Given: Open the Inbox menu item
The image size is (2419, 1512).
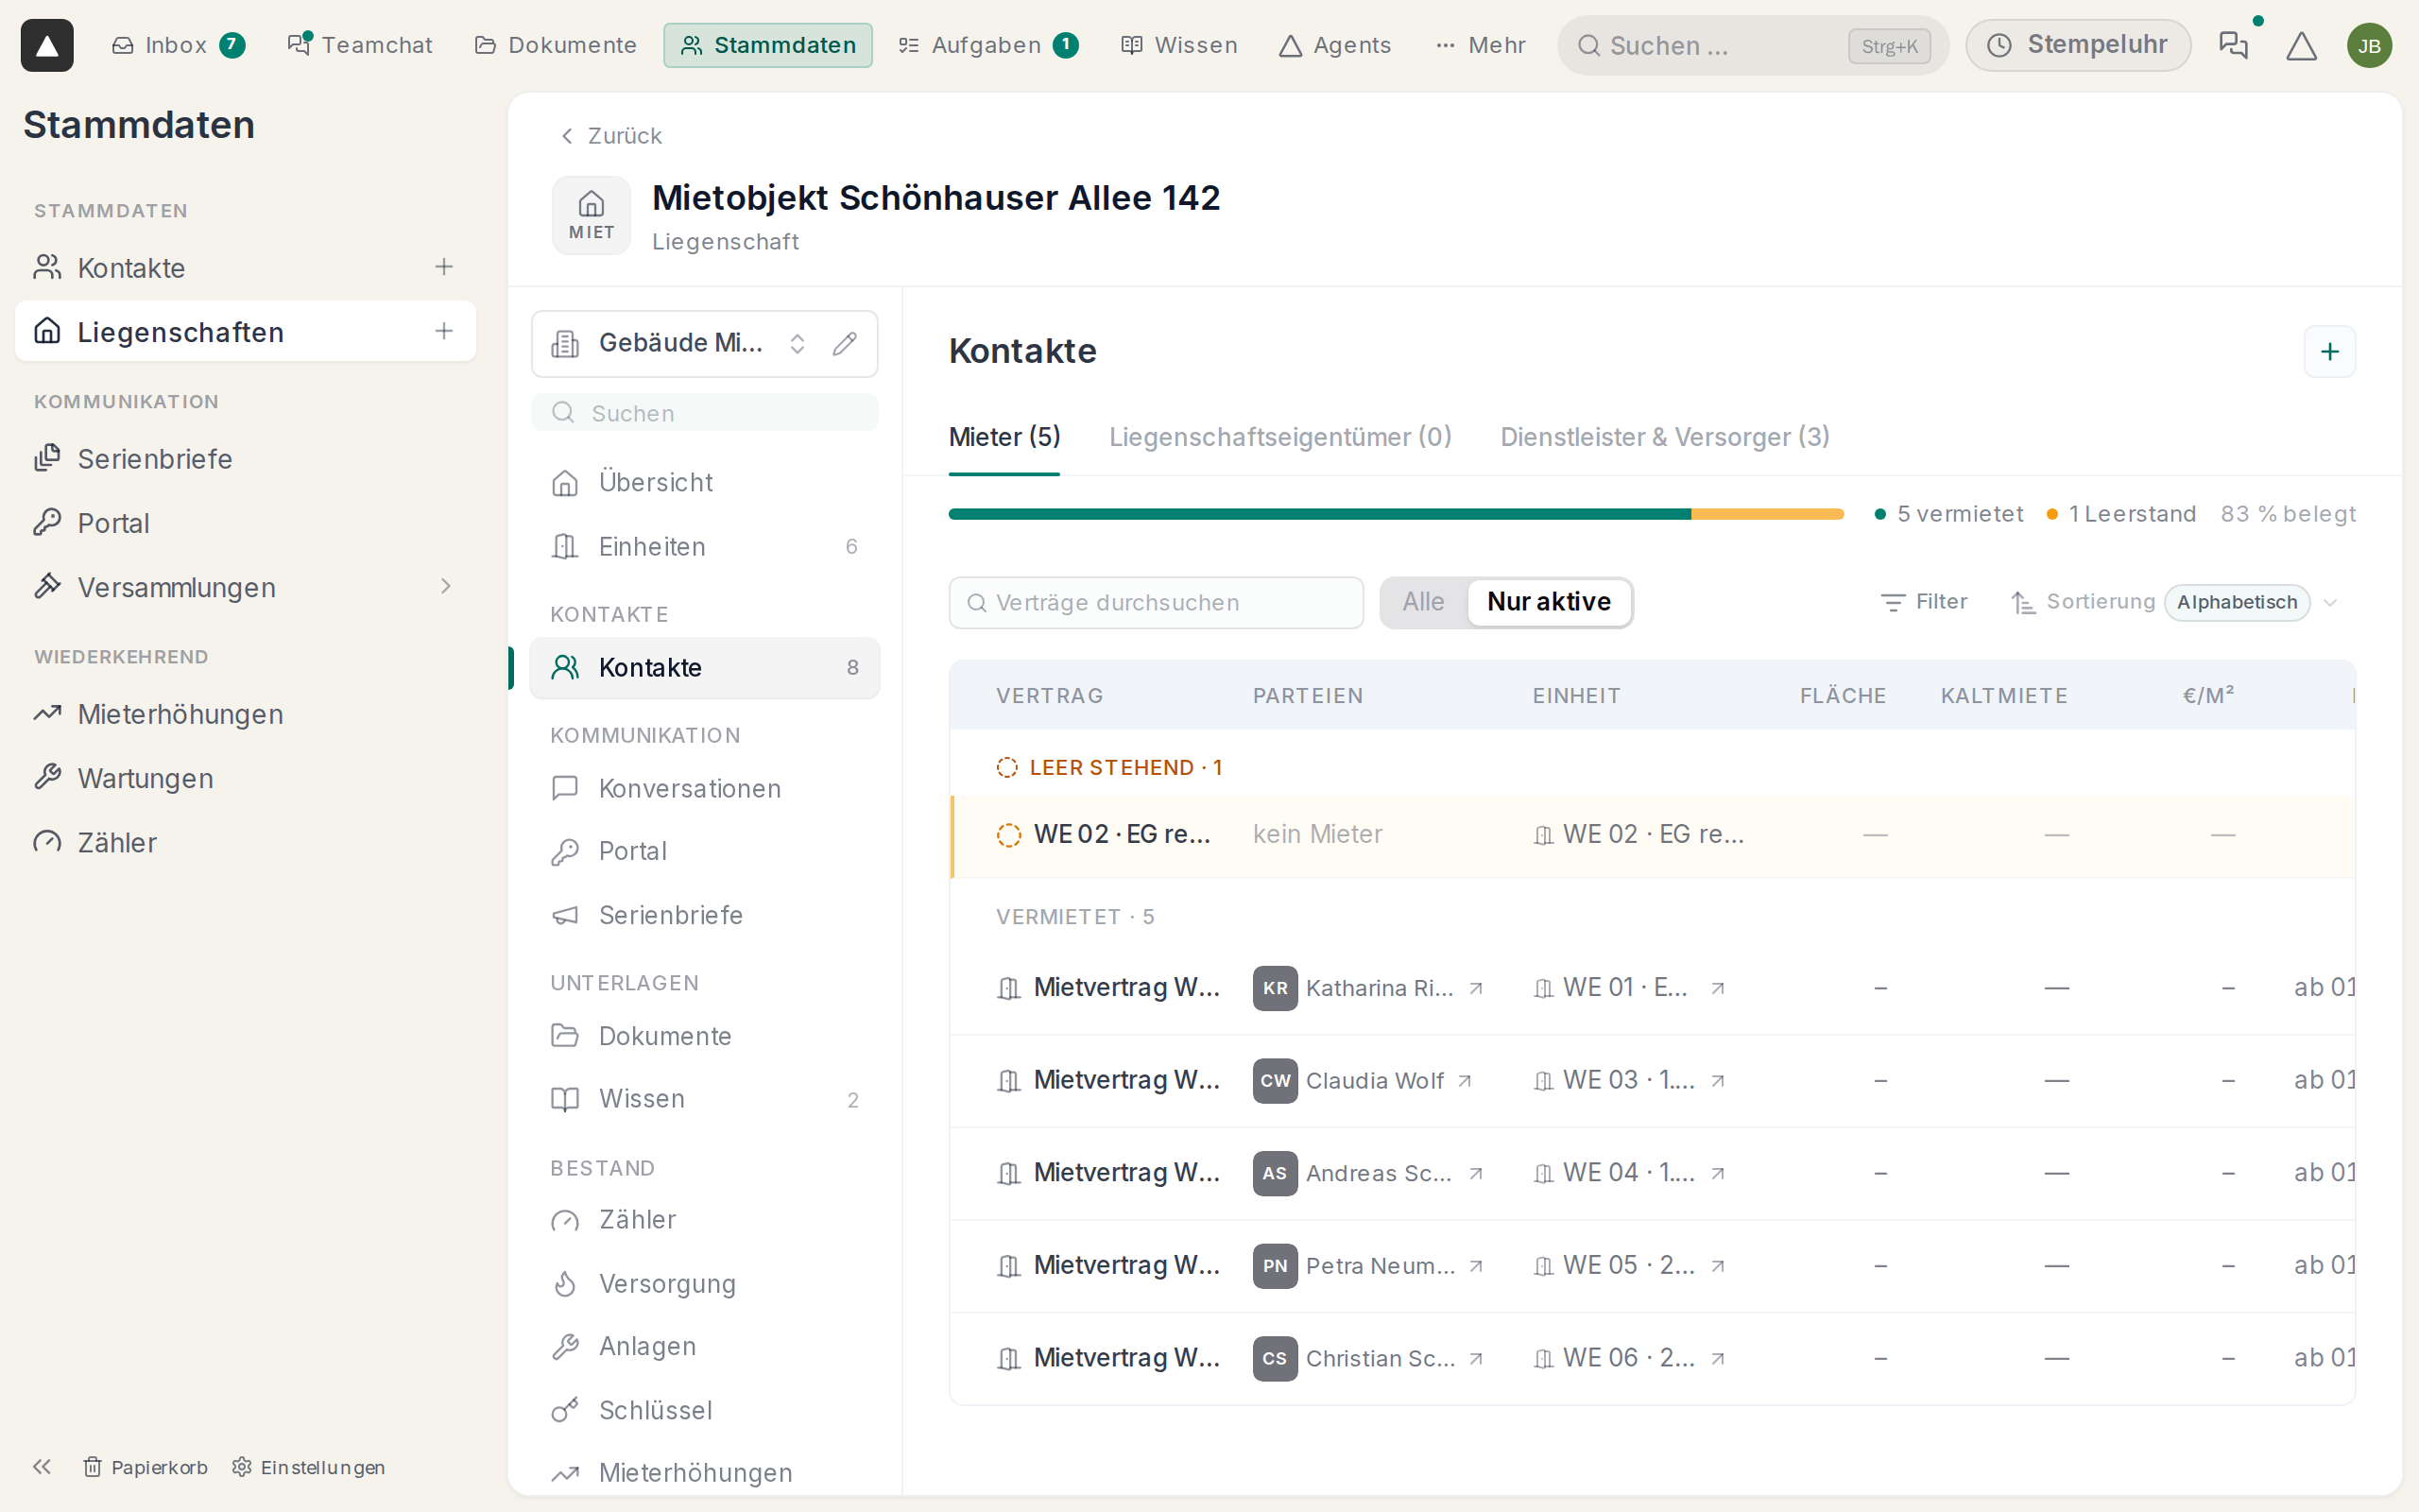Looking at the screenshot, I should pyautogui.click(x=177, y=45).
